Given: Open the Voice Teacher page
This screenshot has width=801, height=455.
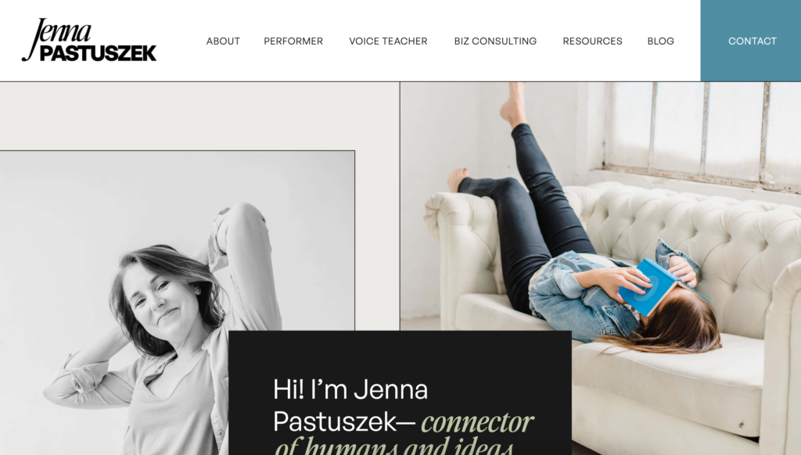Looking at the screenshot, I should point(388,41).
